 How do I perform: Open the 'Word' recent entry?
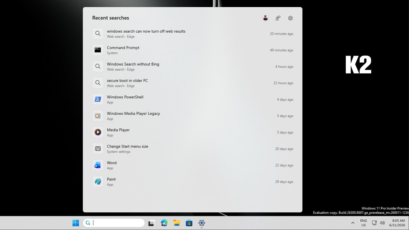[193, 165]
